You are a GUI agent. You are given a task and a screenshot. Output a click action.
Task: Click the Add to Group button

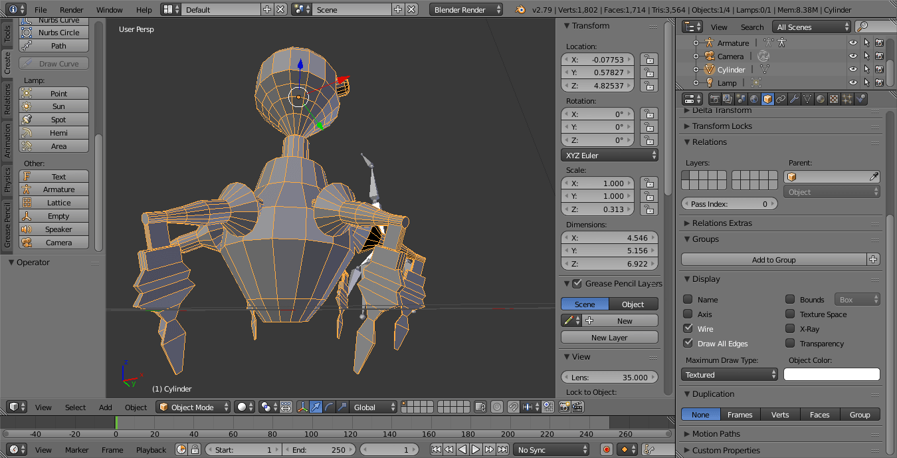pyautogui.click(x=773, y=260)
